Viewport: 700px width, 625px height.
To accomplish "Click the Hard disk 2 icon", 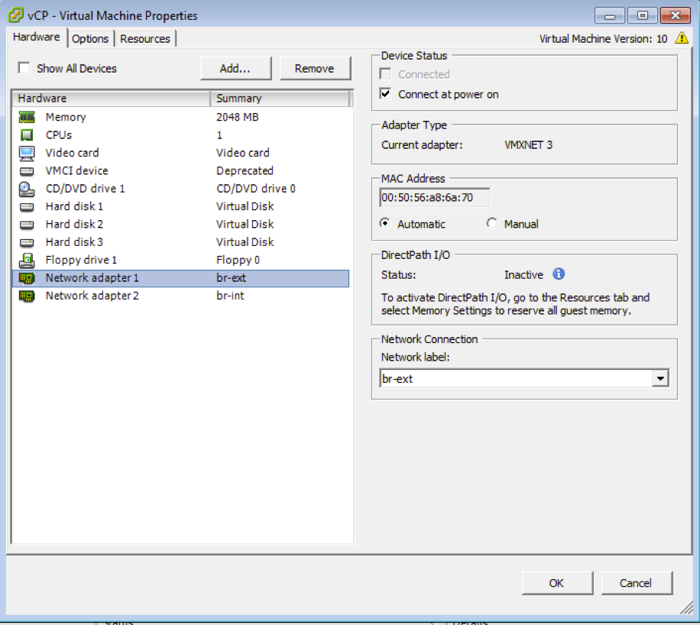I will pos(27,225).
